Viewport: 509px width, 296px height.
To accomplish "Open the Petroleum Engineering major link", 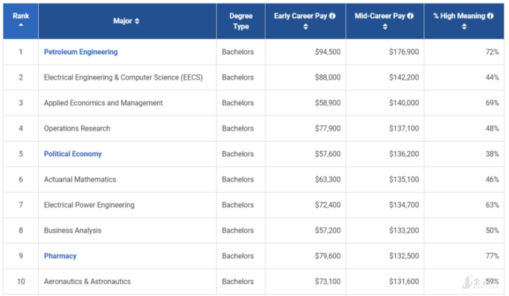I will point(81,52).
